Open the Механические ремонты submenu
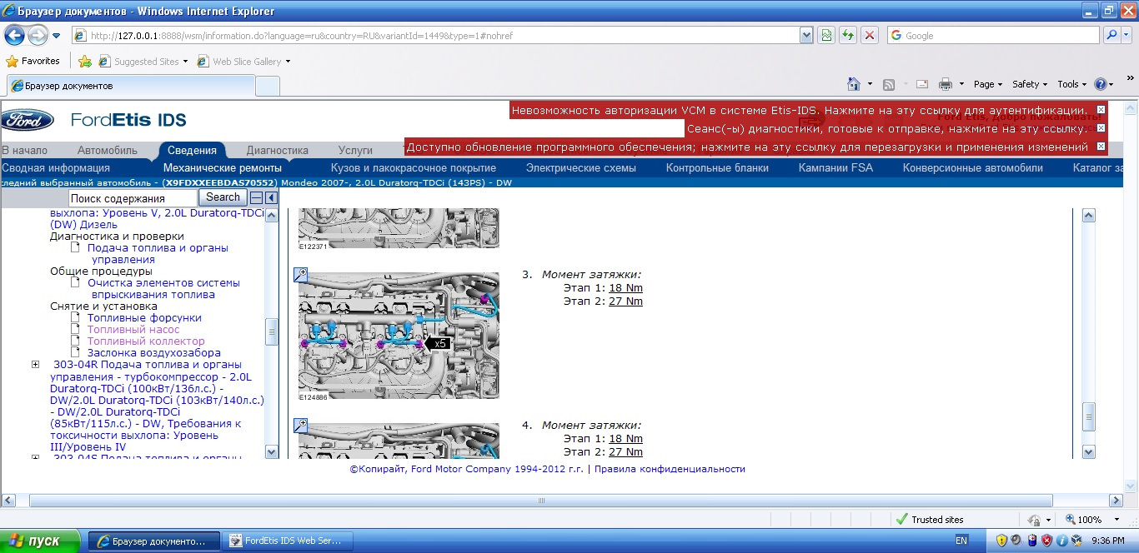The width and height of the screenshot is (1139, 553). click(223, 167)
